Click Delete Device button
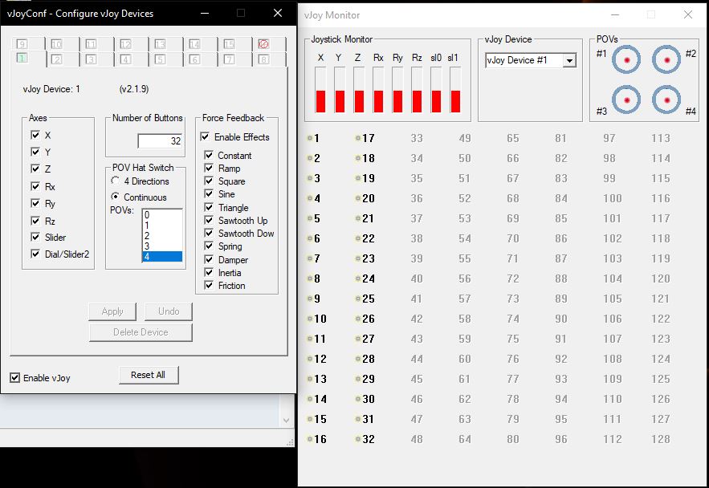Screen dimensions: 709x488 [141, 332]
